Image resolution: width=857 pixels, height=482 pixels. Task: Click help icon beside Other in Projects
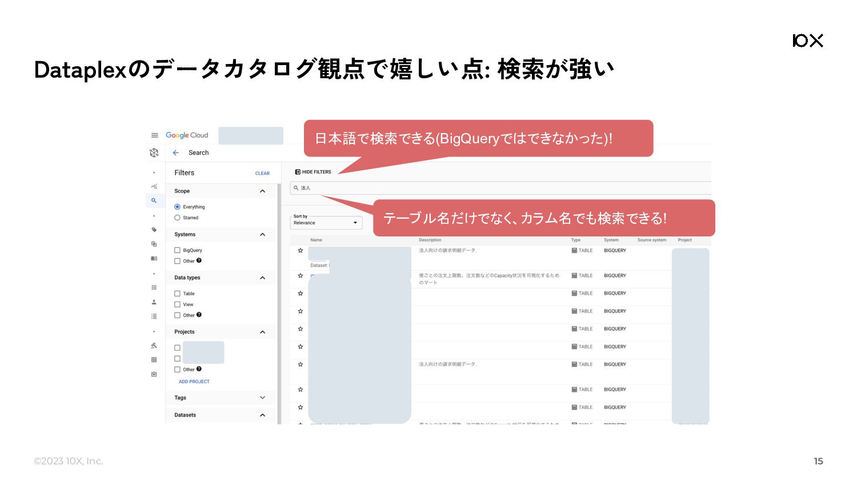tap(199, 369)
